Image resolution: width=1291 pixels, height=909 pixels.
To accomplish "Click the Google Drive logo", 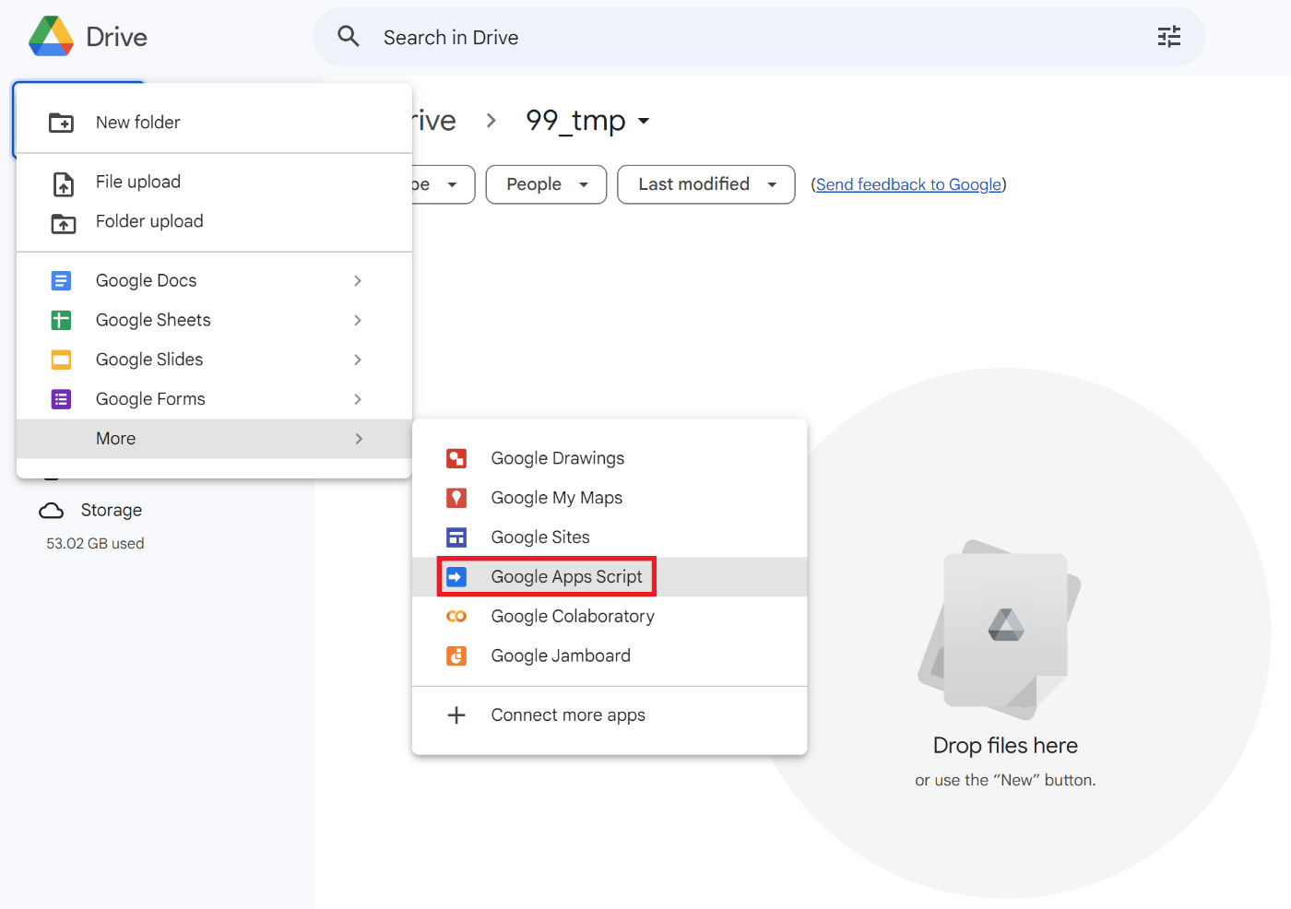I will [52, 36].
